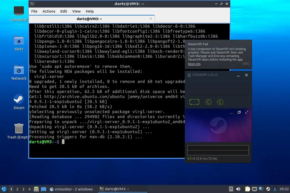This screenshot has width=290, height=193.
Task: Click the dartz@VM3: ~ taskbar button
Action: tap(122, 189)
